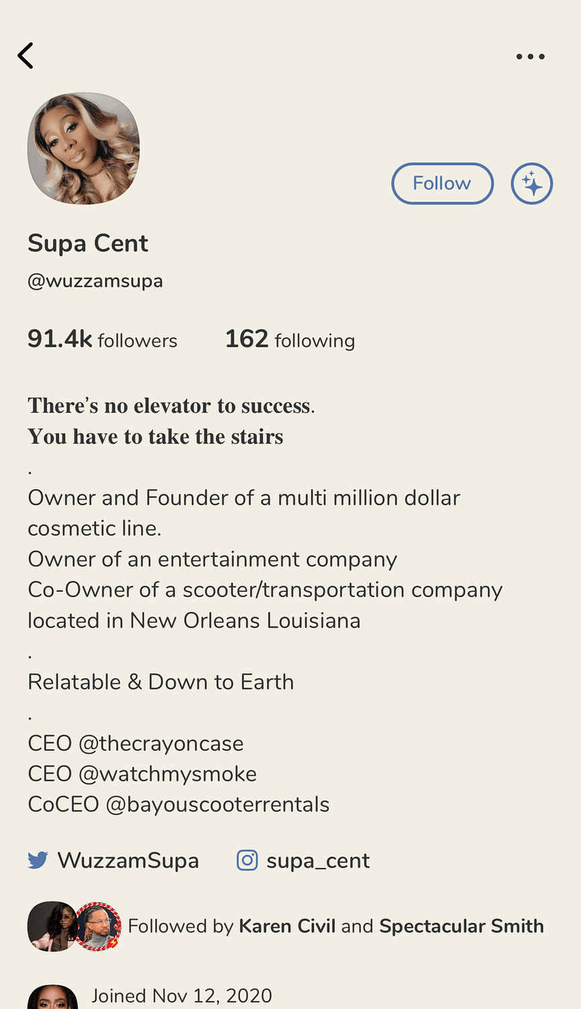Tap the Twitter bird icon
The width and height of the screenshot is (581, 1009).
pos(38,860)
